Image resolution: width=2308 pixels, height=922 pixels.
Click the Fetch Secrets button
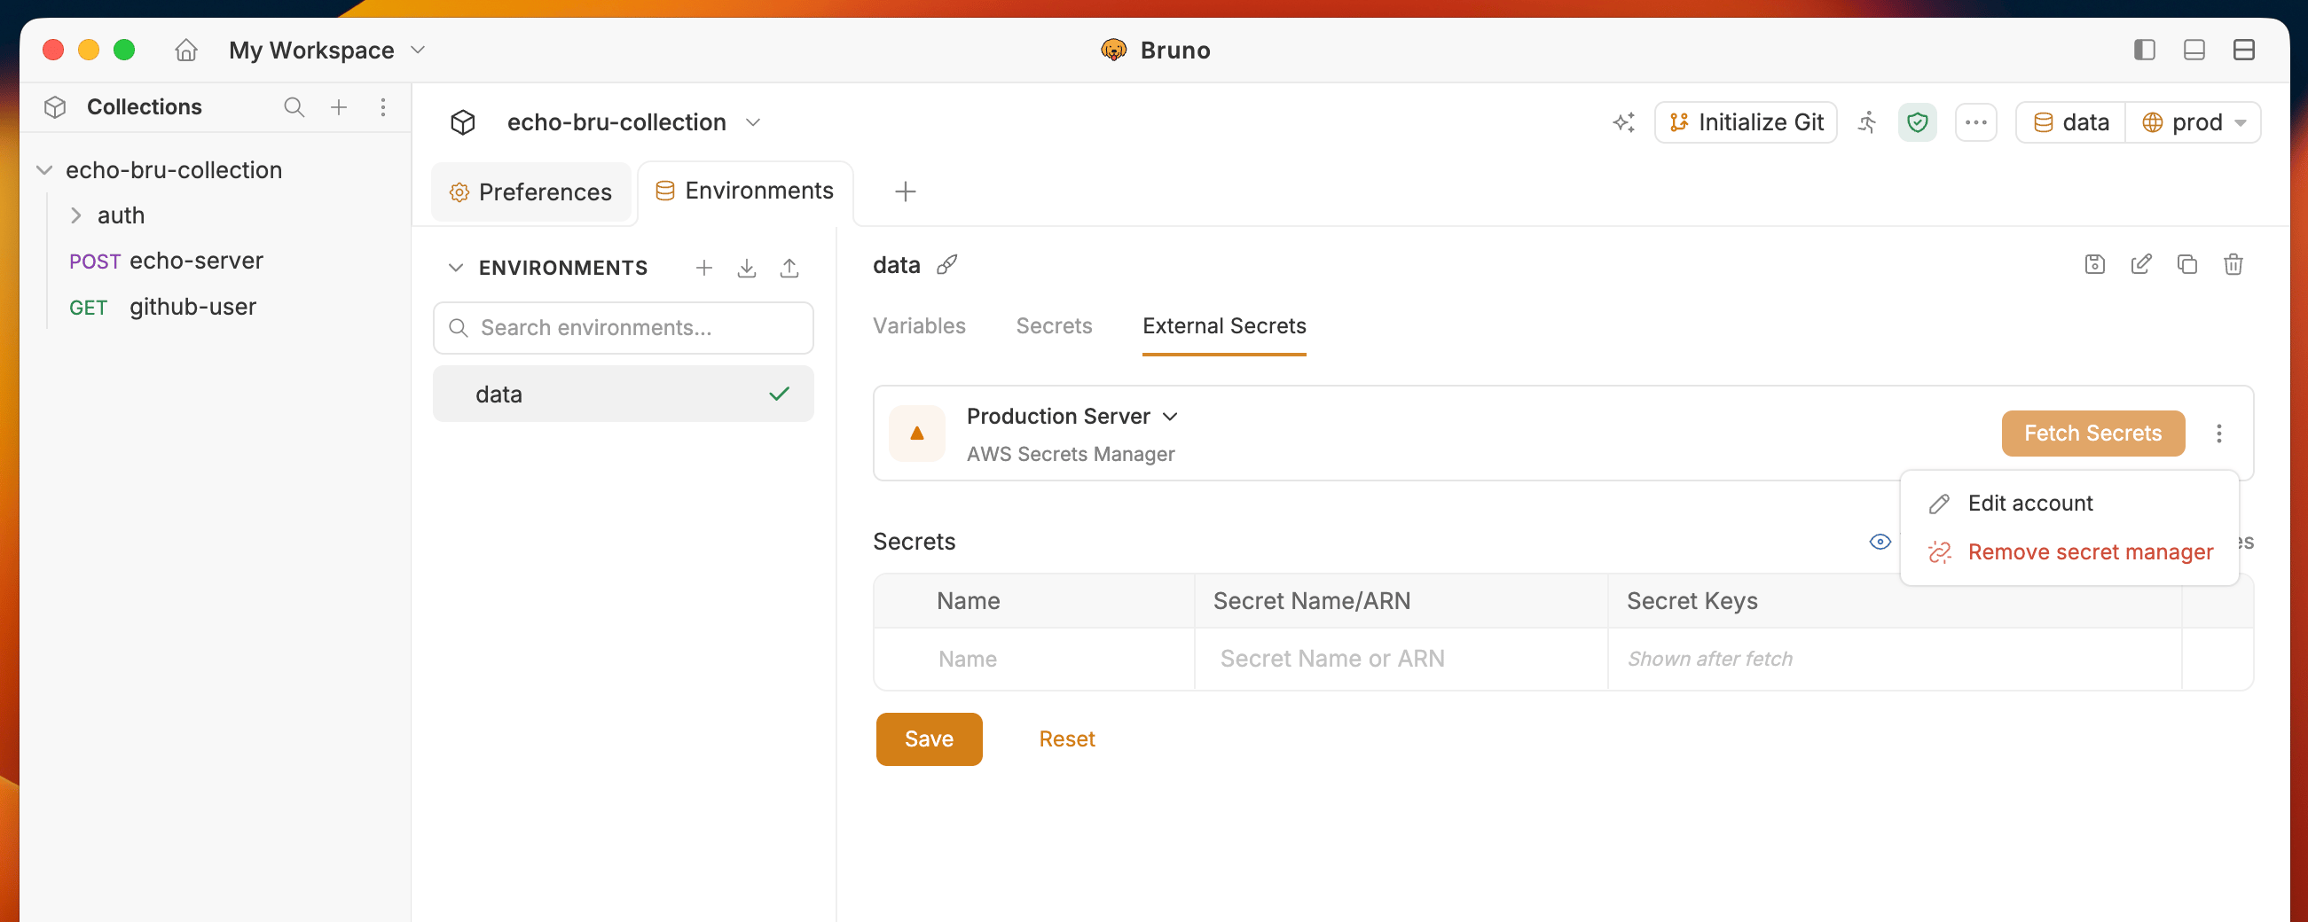click(x=2093, y=434)
